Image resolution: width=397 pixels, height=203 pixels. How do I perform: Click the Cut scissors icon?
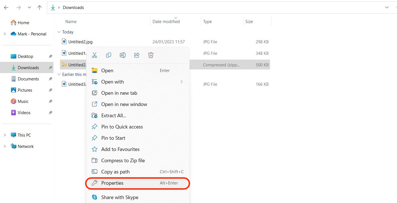pos(95,55)
